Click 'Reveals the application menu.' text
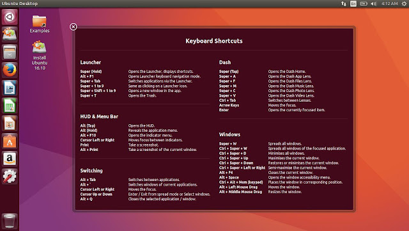Screen dimensions: 409x231 point(153,131)
